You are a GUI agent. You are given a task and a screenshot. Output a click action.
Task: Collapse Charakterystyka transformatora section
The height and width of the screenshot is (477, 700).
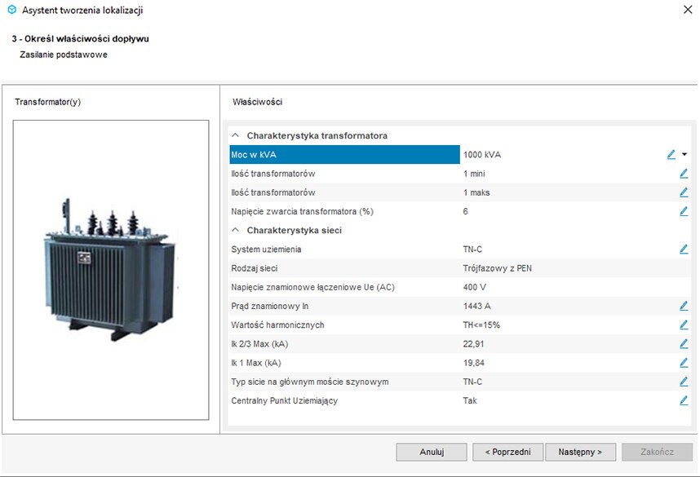coord(236,136)
